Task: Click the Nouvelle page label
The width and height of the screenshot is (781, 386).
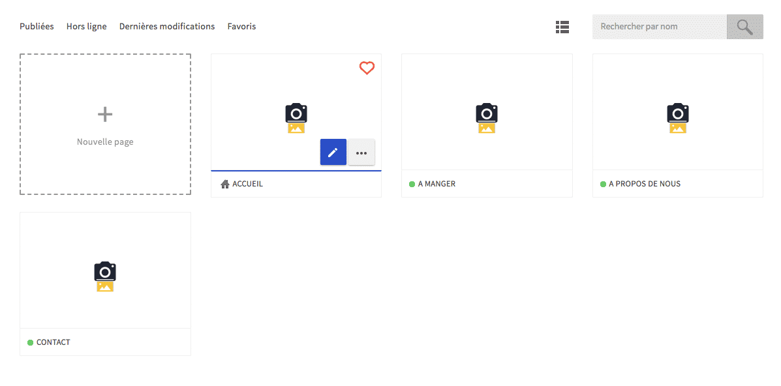Action: point(105,142)
